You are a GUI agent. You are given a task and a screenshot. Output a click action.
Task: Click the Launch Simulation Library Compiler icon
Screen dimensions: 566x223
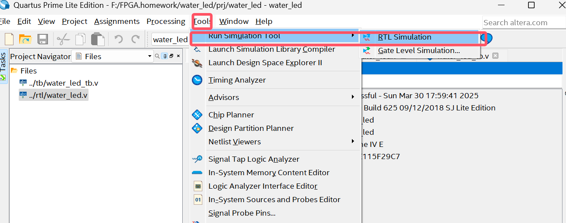[197, 50]
